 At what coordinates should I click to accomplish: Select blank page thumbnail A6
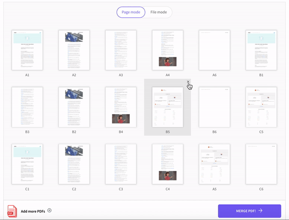click(x=214, y=50)
